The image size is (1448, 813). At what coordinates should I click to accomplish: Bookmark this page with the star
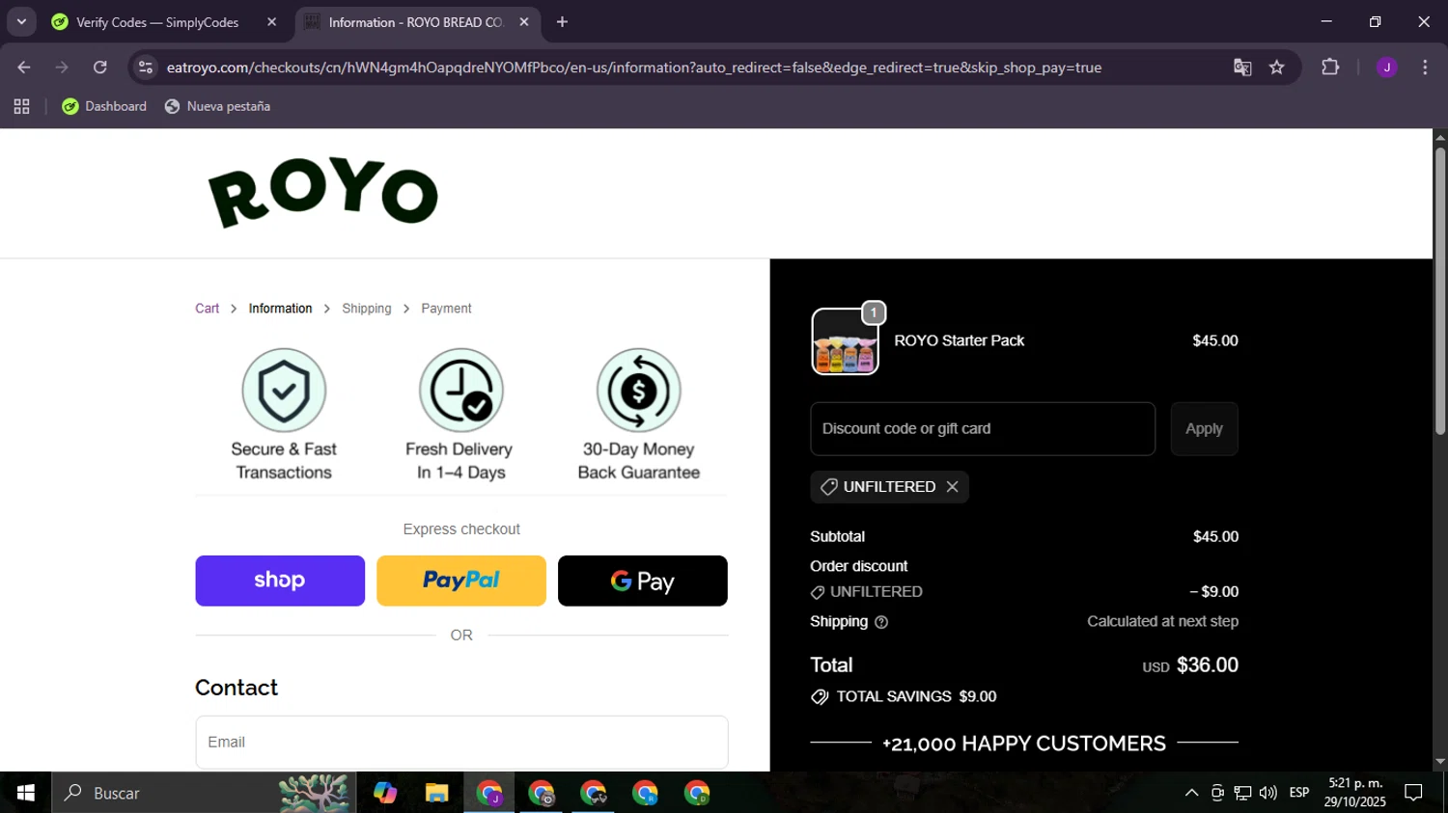1277,68
